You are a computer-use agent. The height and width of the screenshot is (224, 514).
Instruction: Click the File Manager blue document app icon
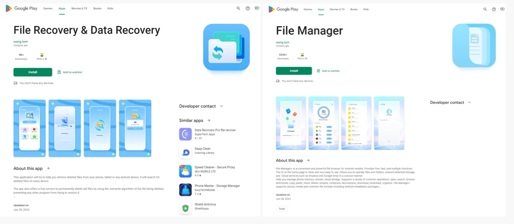point(474,46)
